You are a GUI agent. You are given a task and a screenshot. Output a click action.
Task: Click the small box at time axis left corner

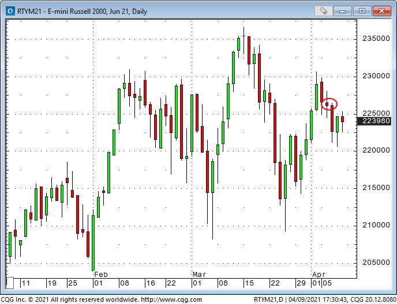coord(10,283)
